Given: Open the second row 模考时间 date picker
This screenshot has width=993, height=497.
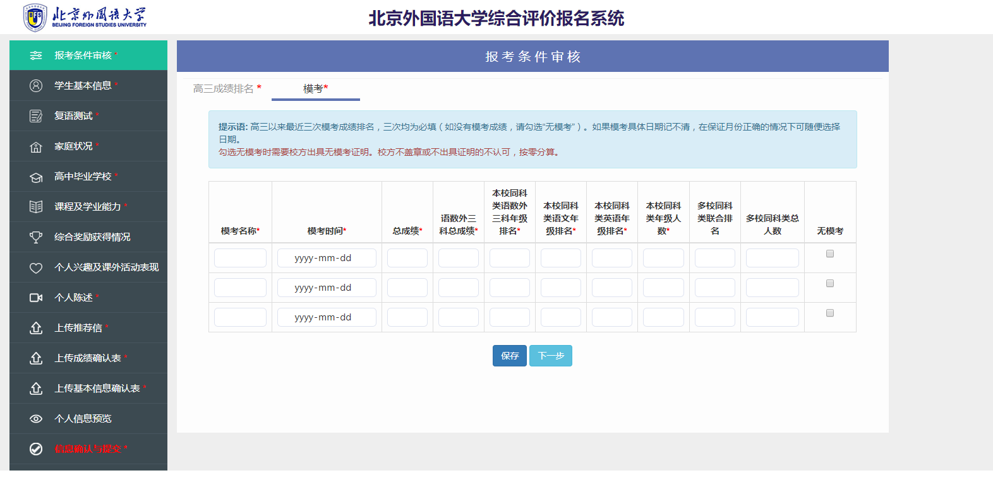Looking at the screenshot, I should [327, 288].
